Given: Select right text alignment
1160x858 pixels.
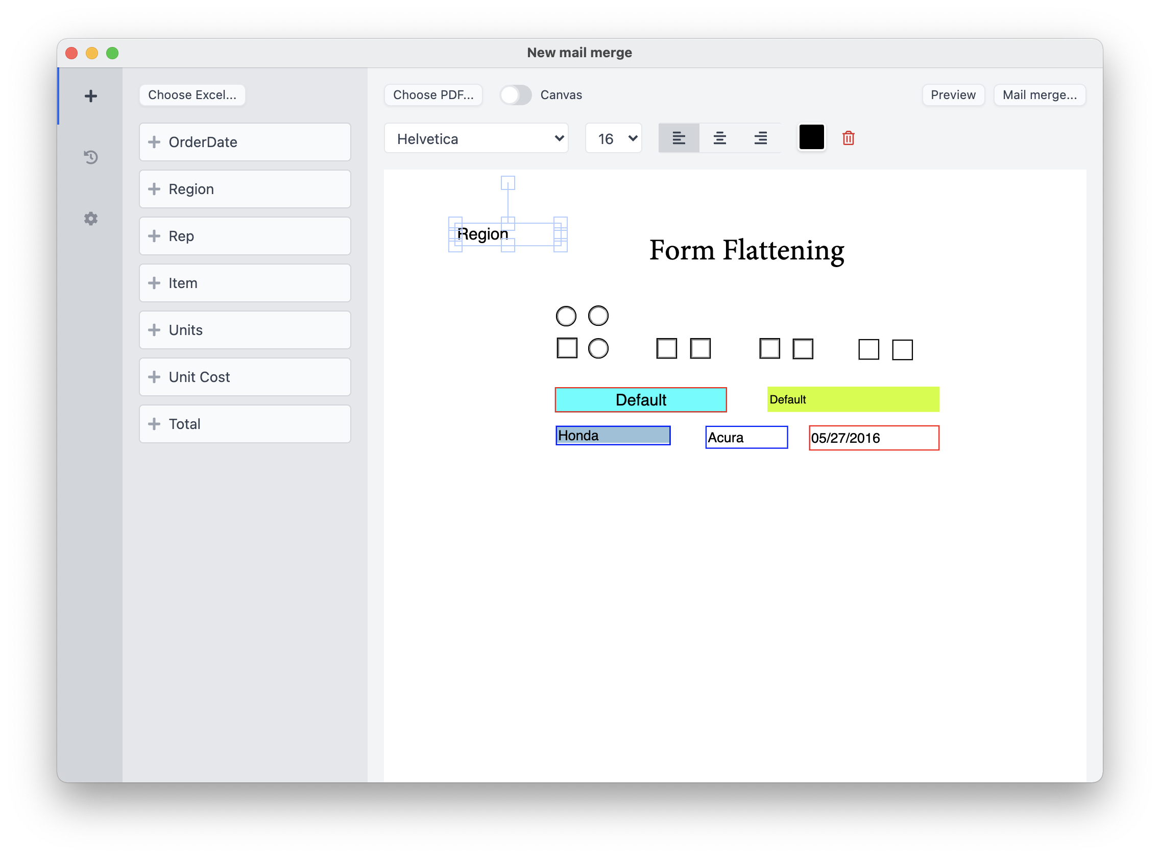Looking at the screenshot, I should pos(761,138).
